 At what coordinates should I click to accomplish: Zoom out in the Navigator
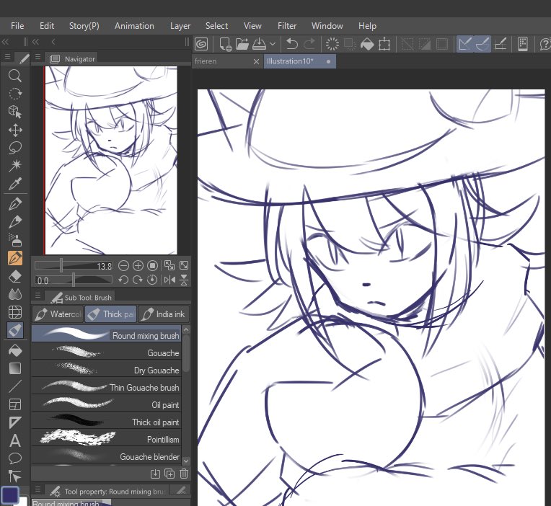(123, 265)
